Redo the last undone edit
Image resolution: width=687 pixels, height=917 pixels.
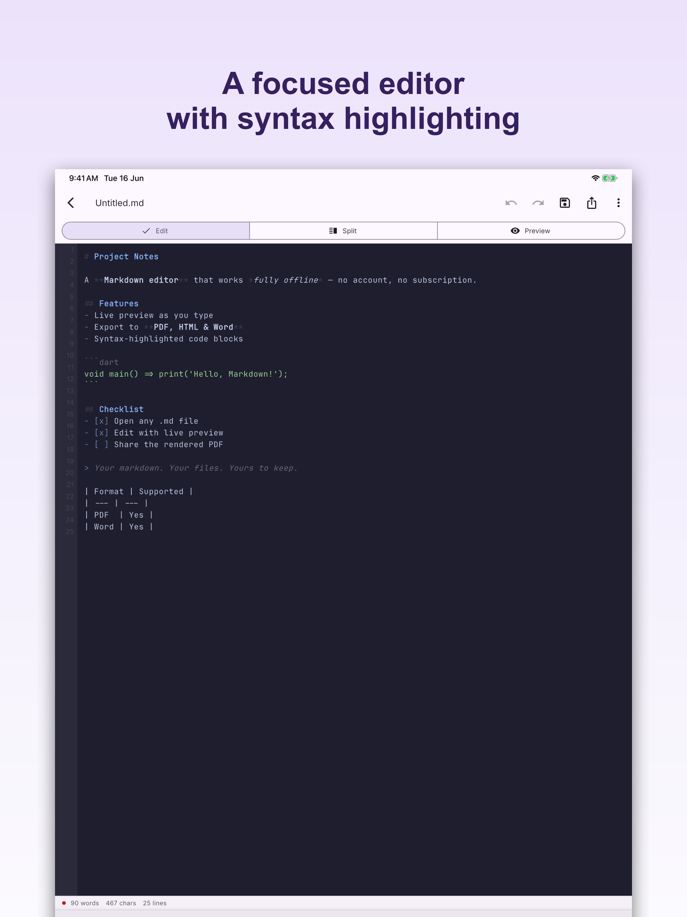tap(538, 203)
